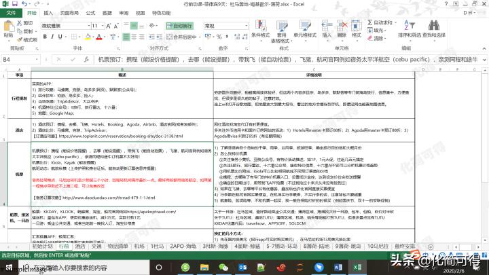489x275 pixels.
Task: Open the daoduoduo.com thread link
Action: click(x=109, y=198)
